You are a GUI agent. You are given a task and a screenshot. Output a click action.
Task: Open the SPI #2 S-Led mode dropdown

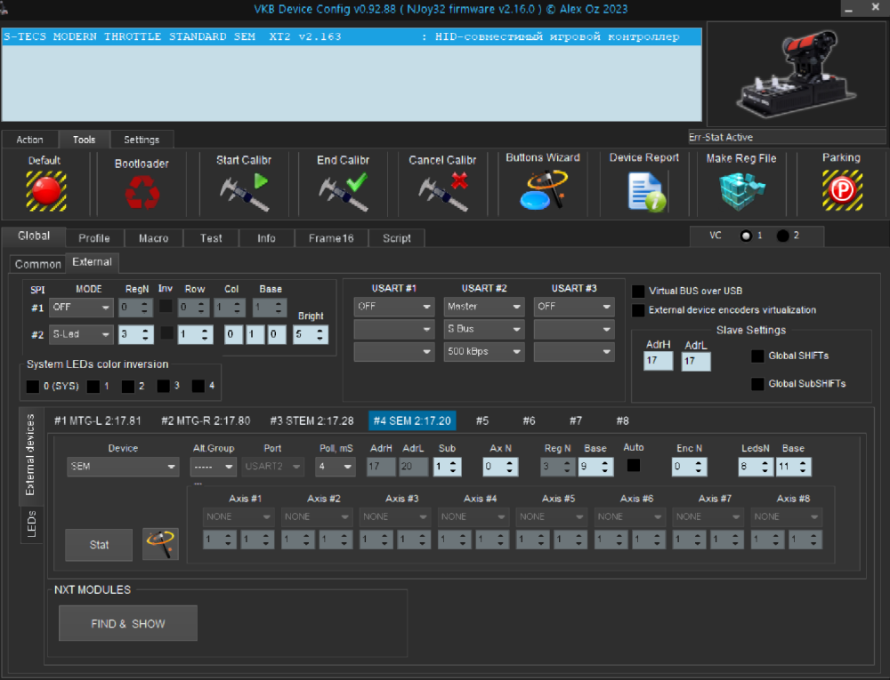click(82, 334)
